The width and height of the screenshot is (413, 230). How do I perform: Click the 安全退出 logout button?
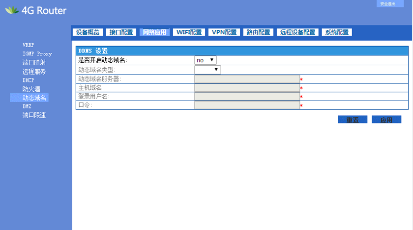388,4
